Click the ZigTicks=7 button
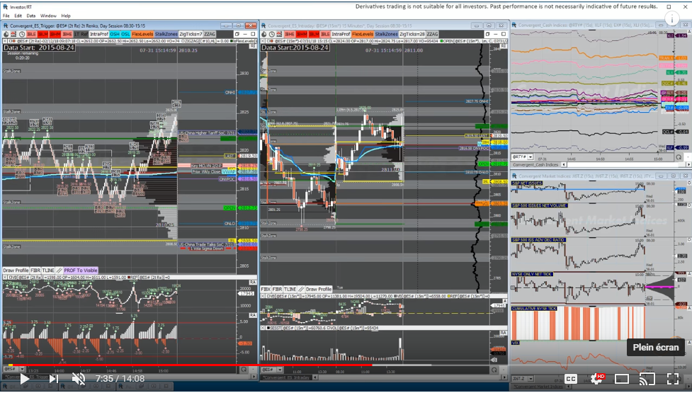 tap(191, 34)
